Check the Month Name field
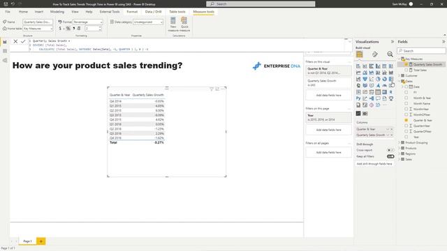The height and width of the screenshot is (251, 447). pyautogui.click(x=406, y=104)
